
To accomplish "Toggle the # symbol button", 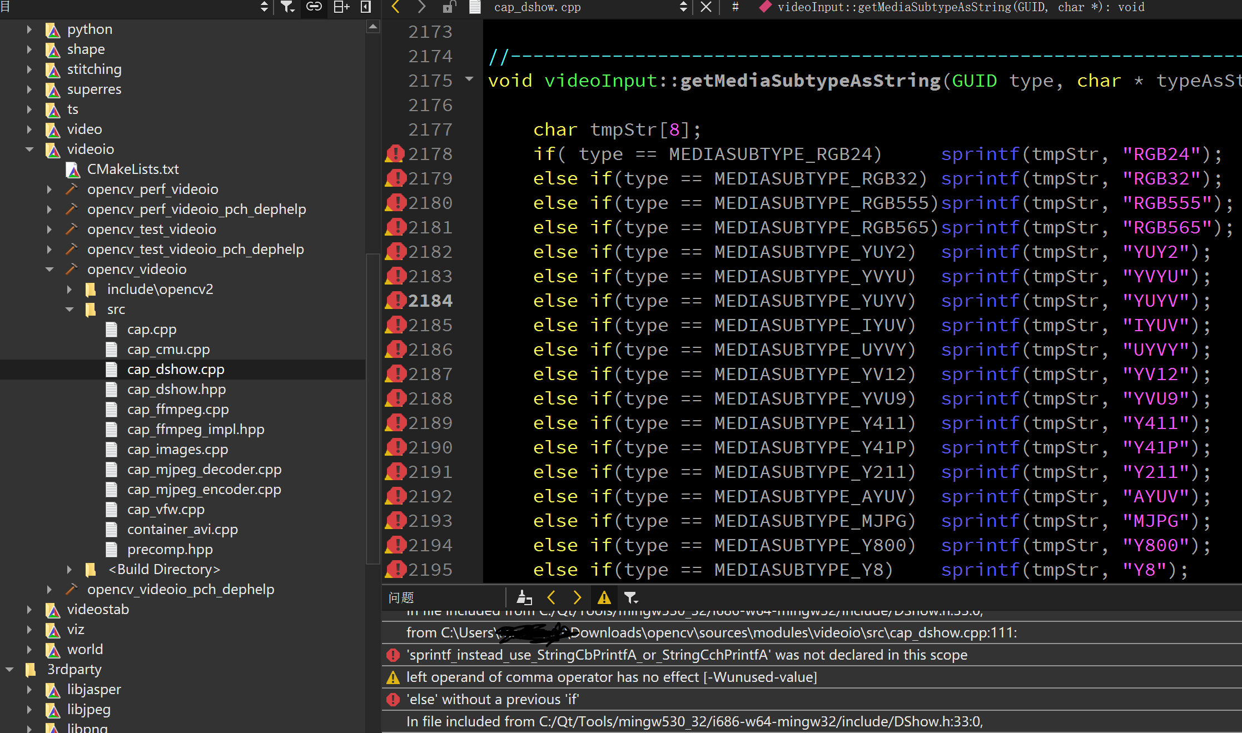I will 735,7.
